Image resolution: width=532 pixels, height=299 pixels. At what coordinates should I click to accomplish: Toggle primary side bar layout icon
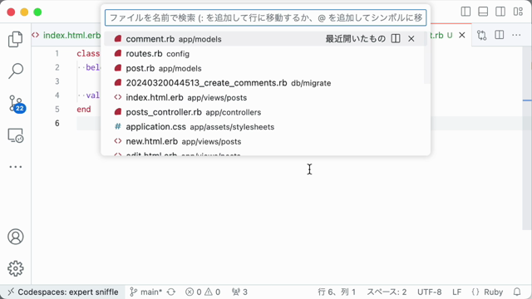click(x=465, y=12)
